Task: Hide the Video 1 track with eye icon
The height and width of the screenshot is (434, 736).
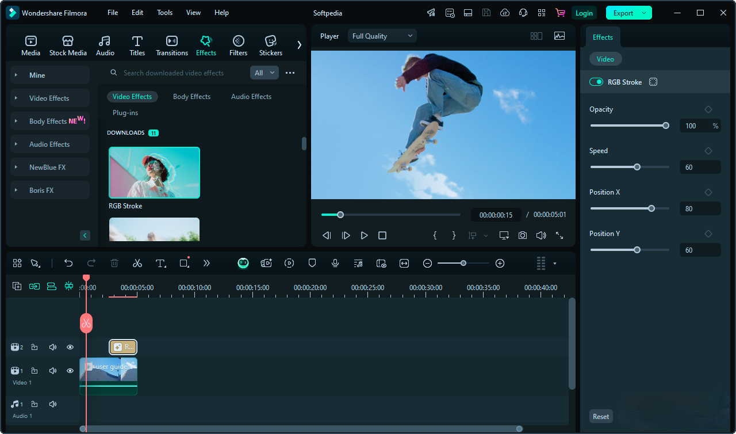Action: coord(70,371)
